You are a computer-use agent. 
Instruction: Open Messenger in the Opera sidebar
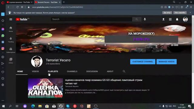pyautogui.click(x=3, y=29)
